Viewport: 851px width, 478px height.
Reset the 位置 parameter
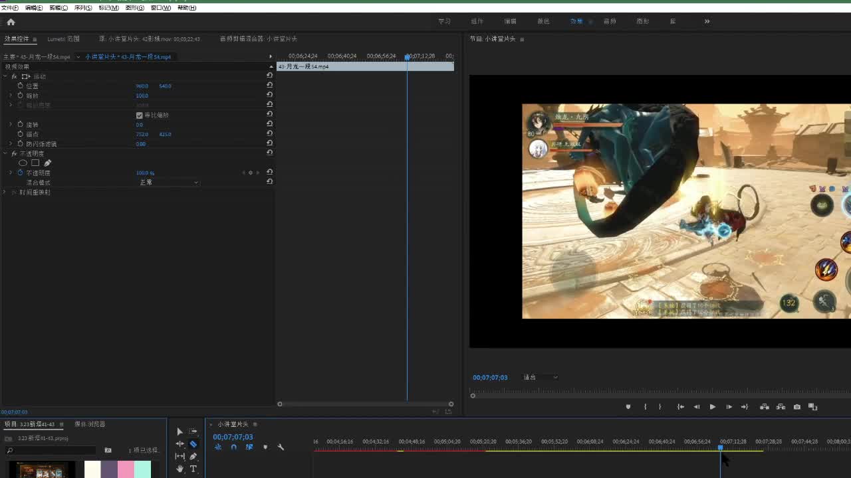click(x=269, y=86)
